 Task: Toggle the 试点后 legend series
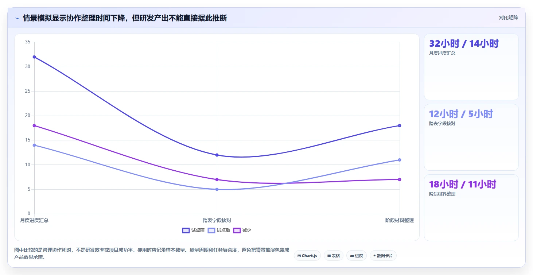[x=219, y=230]
